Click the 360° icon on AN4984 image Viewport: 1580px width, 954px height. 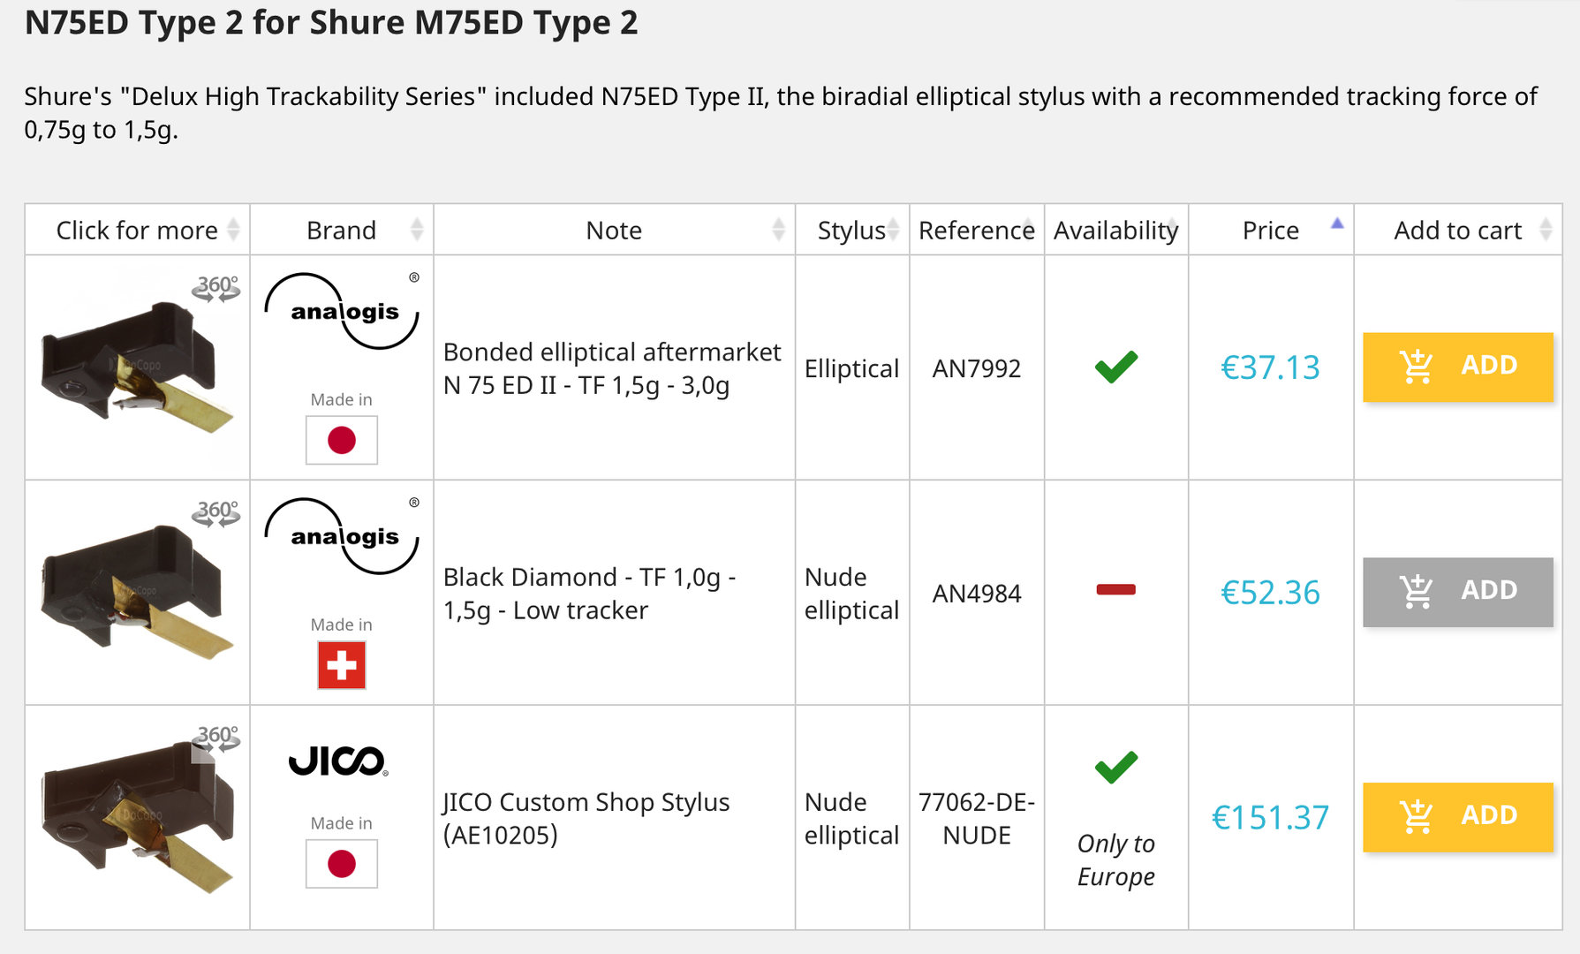point(216,512)
